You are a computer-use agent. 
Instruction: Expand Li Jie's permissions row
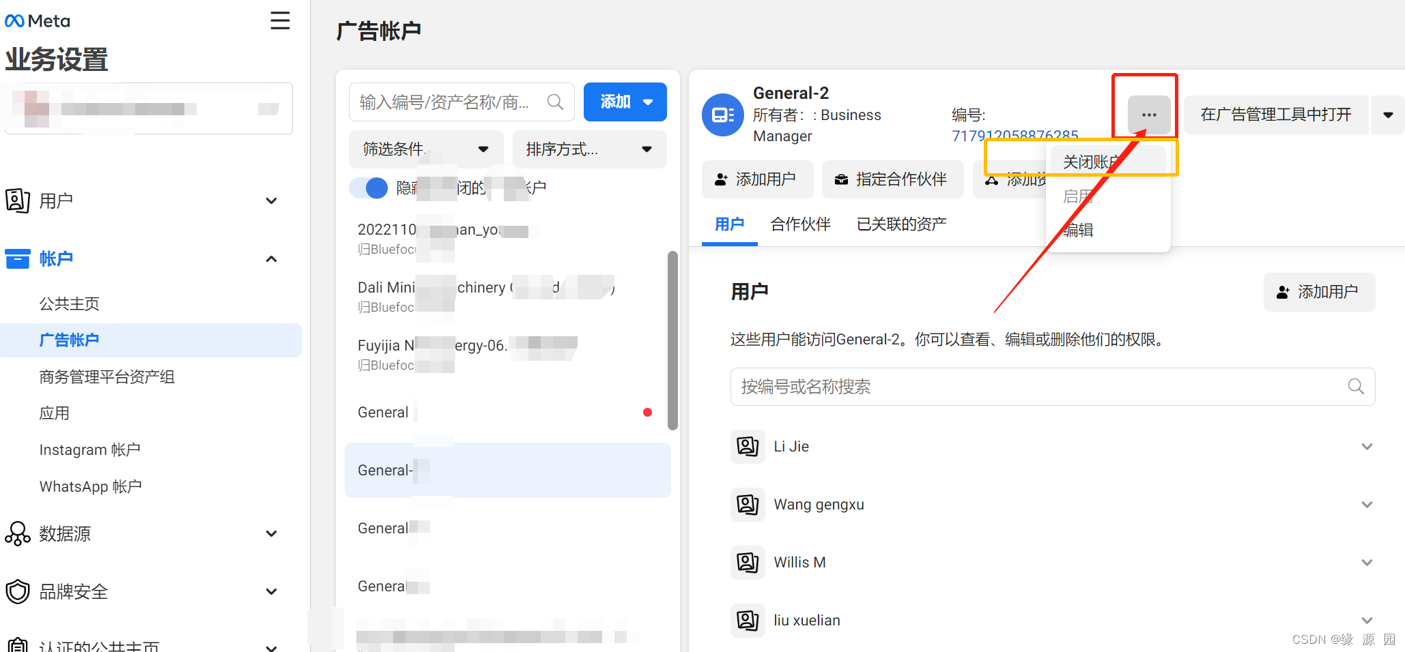[1367, 447]
